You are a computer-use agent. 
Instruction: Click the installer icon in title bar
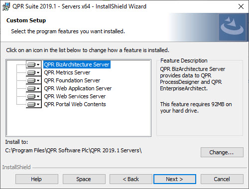[6, 6]
